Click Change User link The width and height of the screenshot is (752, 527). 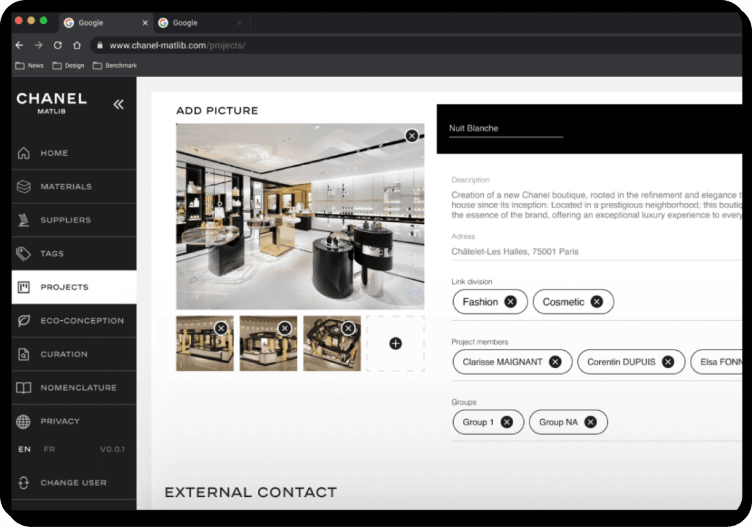(x=74, y=483)
